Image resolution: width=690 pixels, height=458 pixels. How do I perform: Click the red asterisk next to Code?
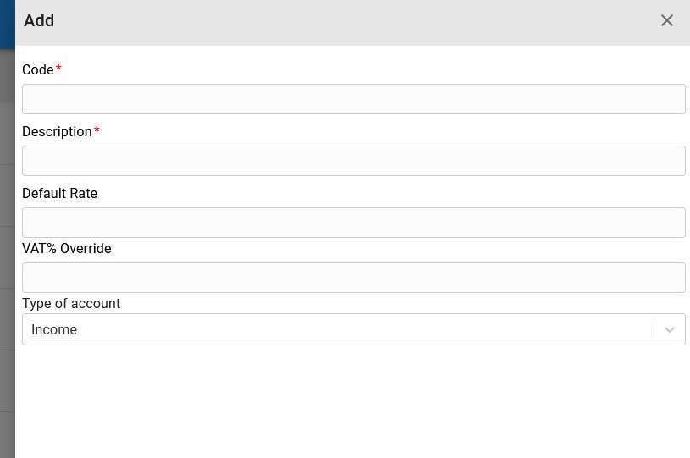(58, 68)
